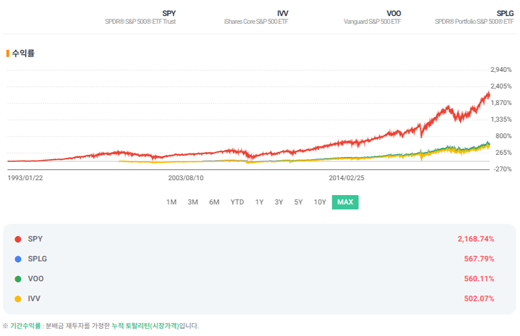520x336 pixels.
Task: Show 10Y returns
Action: coord(320,202)
